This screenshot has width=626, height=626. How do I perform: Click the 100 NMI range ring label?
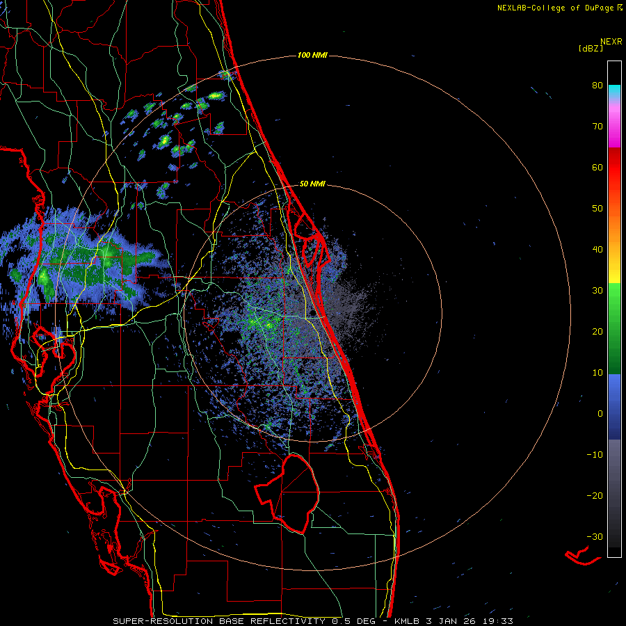click(312, 55)
